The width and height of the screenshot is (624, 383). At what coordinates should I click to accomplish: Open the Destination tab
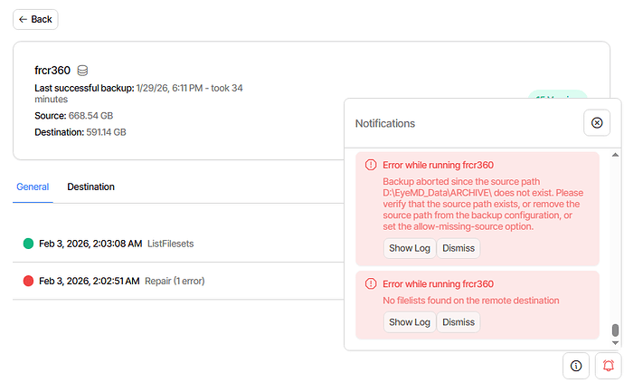click(90, 187)
